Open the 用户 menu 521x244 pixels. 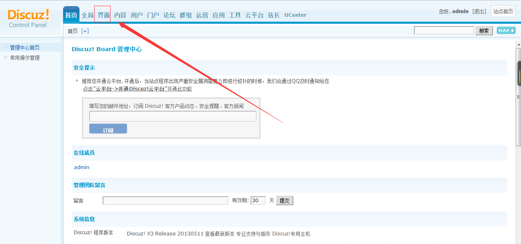click(136, 15)
